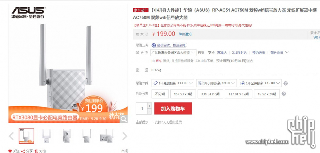Image resolution: width=320 pixels, height=153 pixels.
Task: Click the heart 关注 icon
Action: pyautogui.click(x=10, y=151)
